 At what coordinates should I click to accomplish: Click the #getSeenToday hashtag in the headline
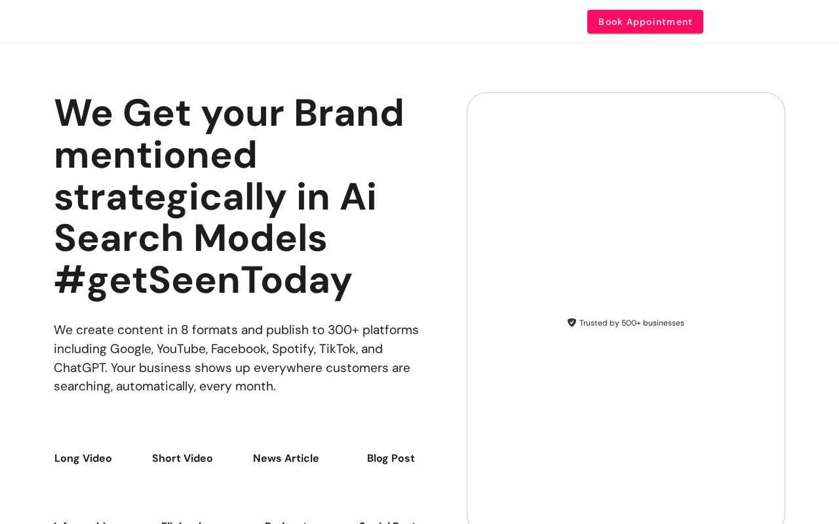point(203,280)
